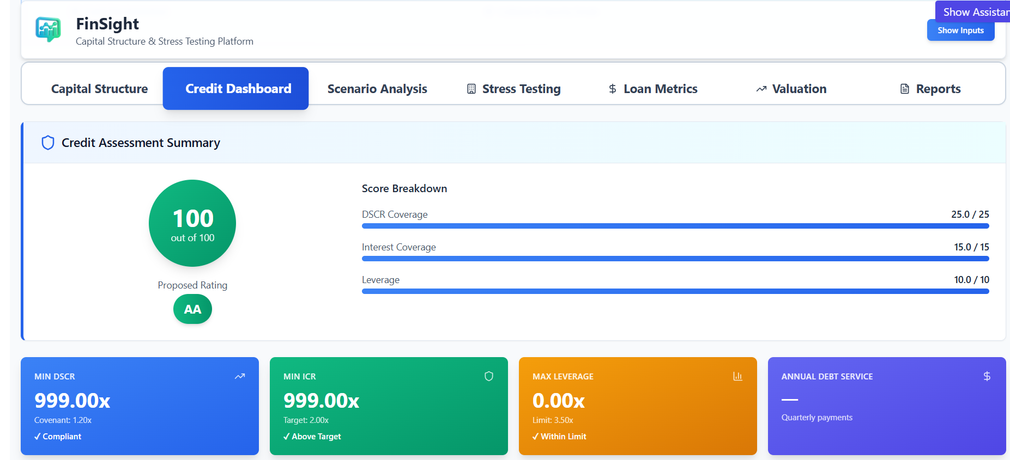Go to the Loan Metrics tab
The height and width of the screenshot is (460, 1010).
[653, 89]
